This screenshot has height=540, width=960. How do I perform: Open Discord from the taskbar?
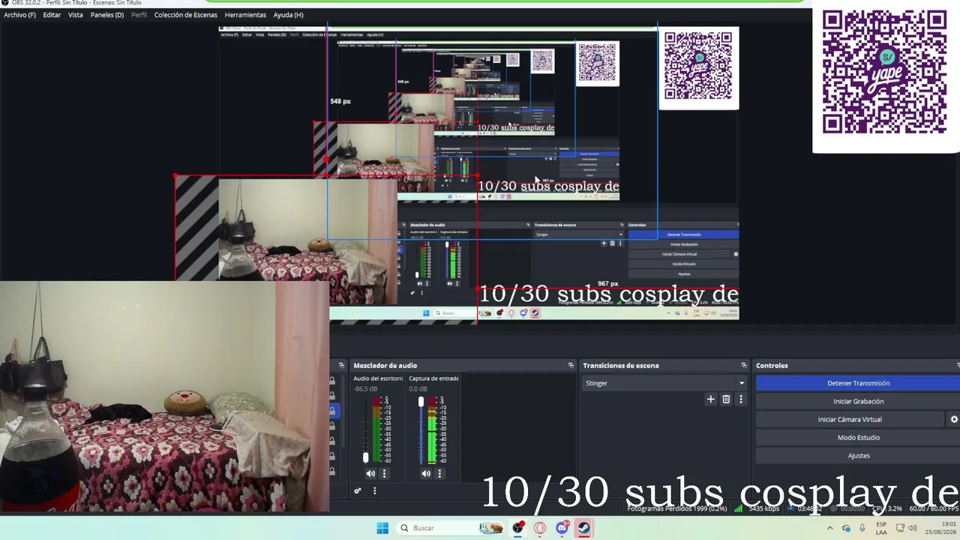pos(562,528)
